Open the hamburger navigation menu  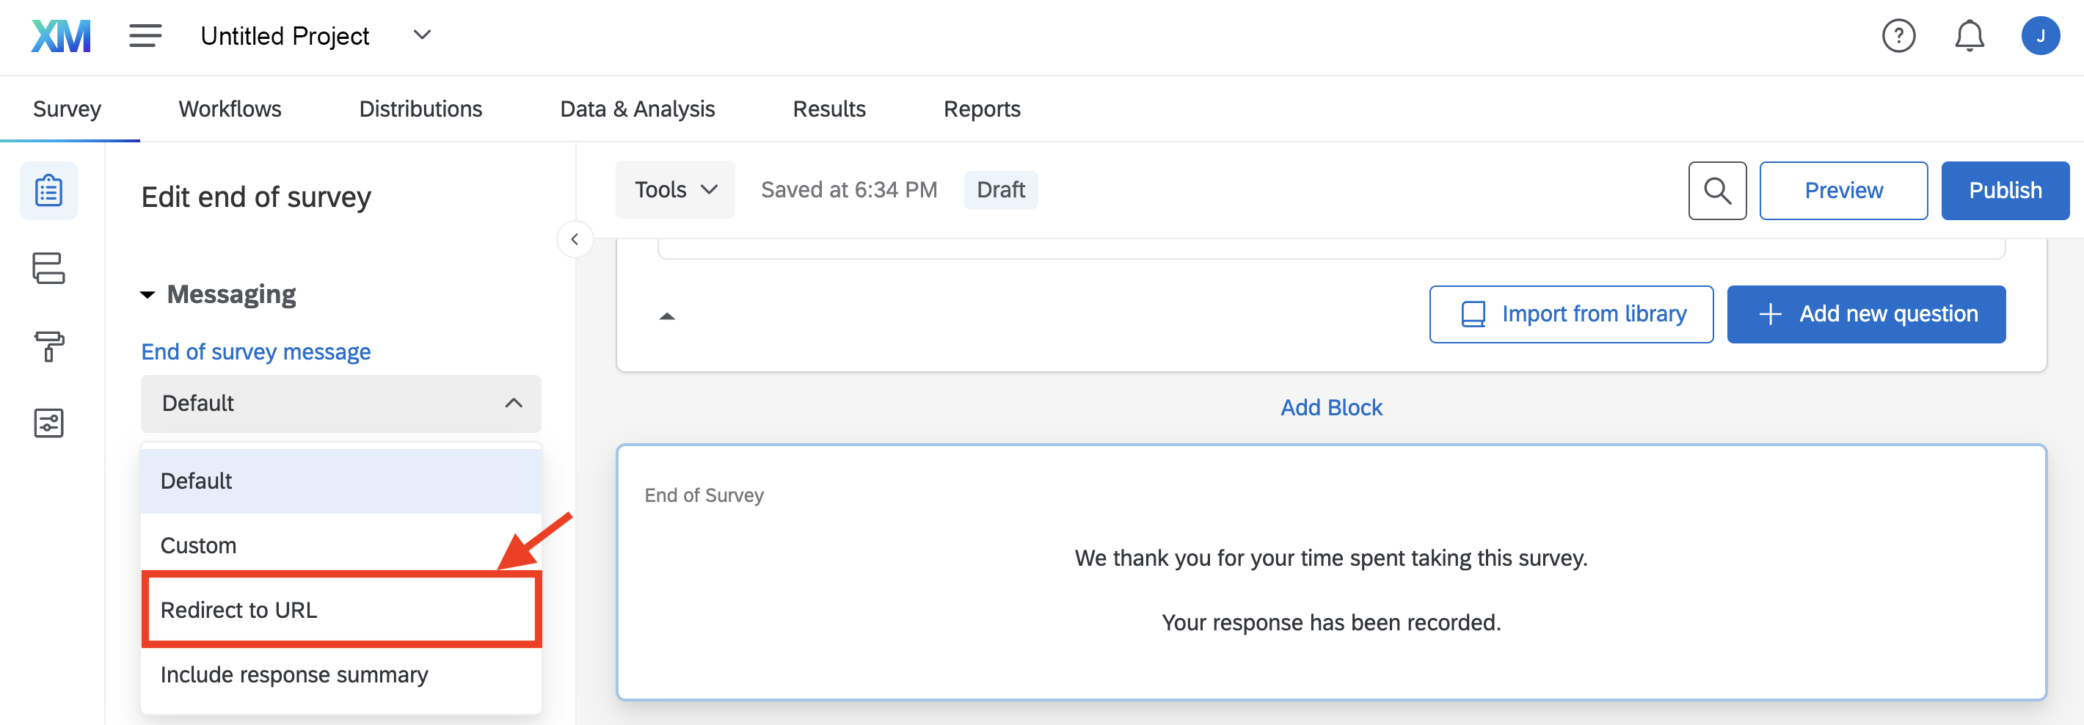point(145,36)
